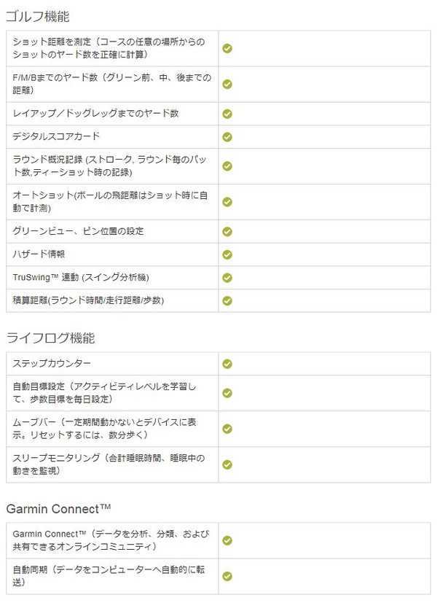
Task: Select the ライフログ機能 section heading
Action: pos(51,338)
